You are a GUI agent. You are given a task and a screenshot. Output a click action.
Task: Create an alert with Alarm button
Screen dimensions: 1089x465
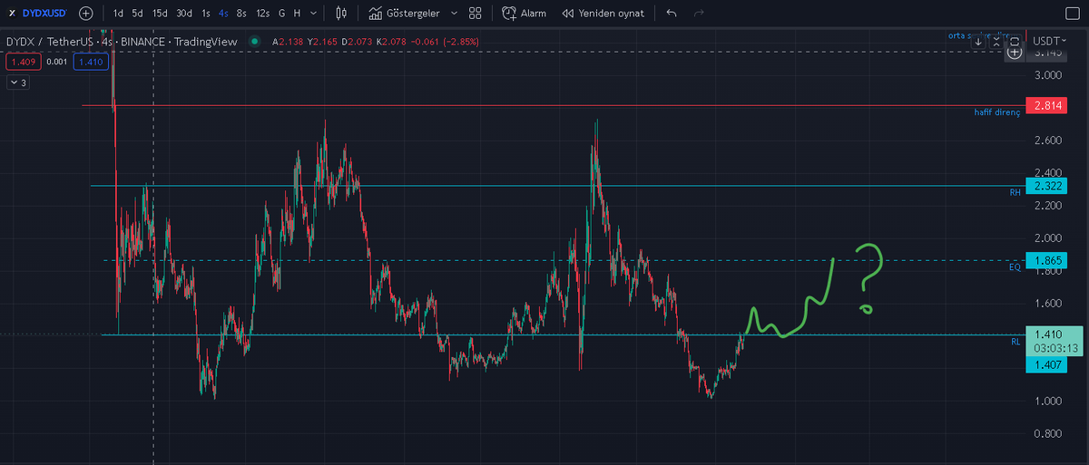point(524,14)
